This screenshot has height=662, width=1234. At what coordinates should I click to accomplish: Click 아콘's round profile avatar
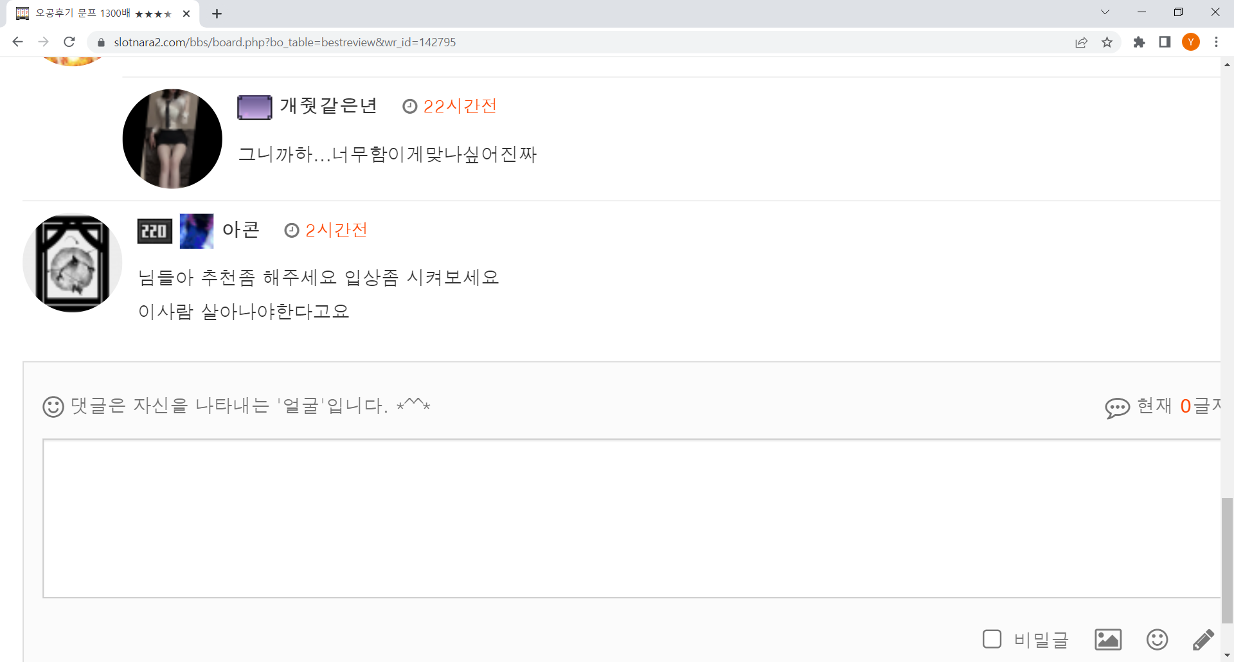73,263
